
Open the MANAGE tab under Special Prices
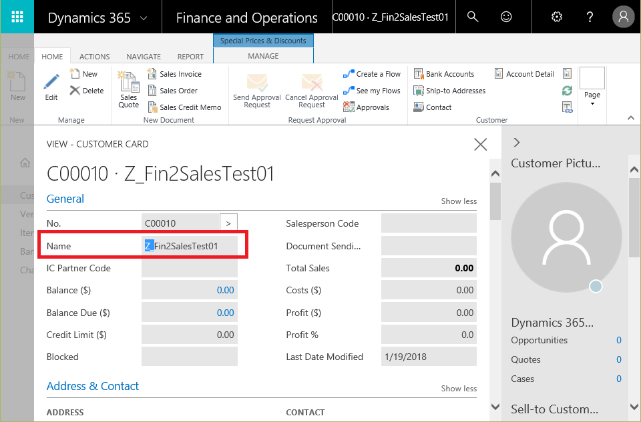(263, 56)
